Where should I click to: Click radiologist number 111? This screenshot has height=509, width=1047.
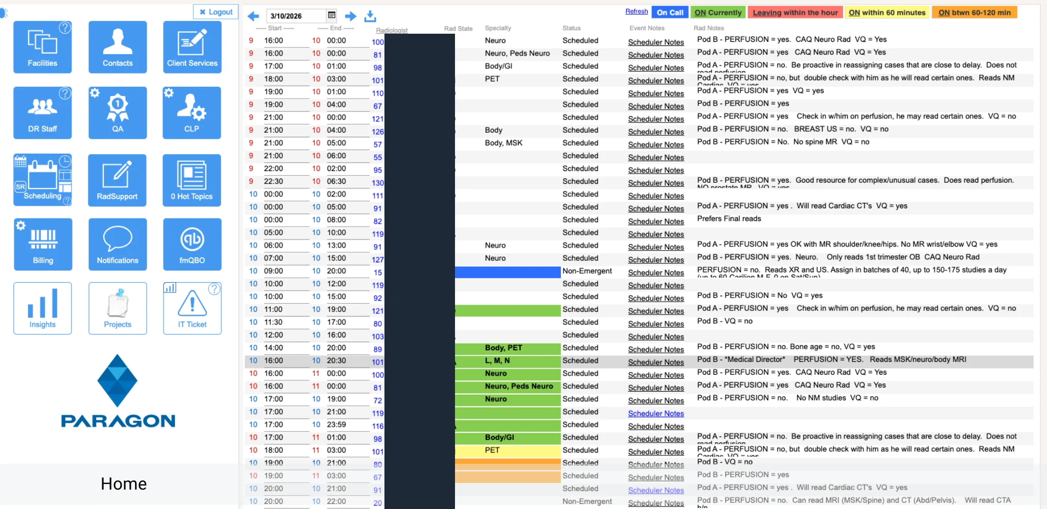(378, 196)
